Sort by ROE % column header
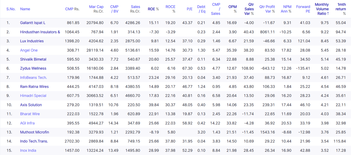Viewport: 351px width, 155px height. [154, 9]
